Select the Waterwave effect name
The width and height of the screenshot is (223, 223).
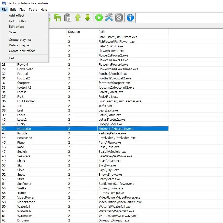pyautogui.click(x=25, y=216)
